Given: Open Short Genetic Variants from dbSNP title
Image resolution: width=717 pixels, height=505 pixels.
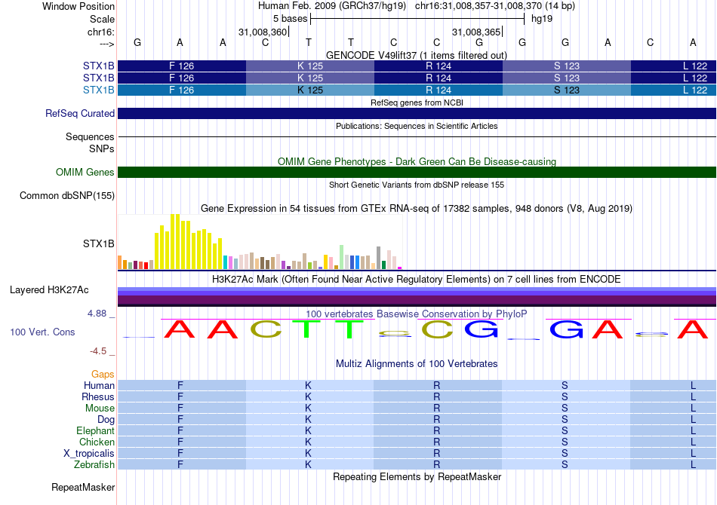Looking at the screenshot, I should (x=417, y=185).
